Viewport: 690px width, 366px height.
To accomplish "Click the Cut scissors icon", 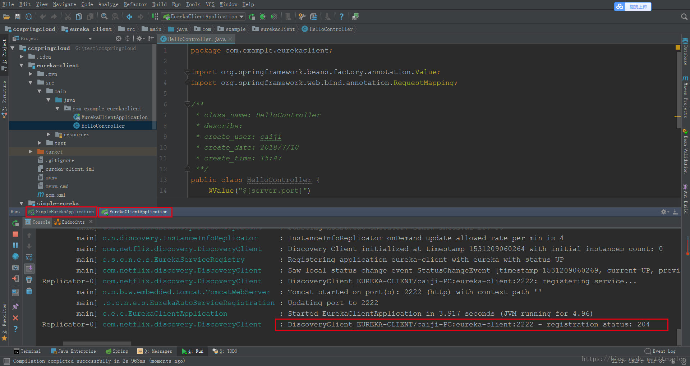I will (68, 17).
